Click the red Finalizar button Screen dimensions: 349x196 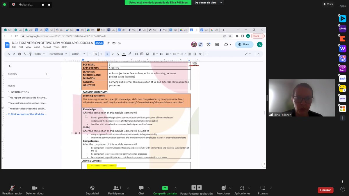(325, 190)
